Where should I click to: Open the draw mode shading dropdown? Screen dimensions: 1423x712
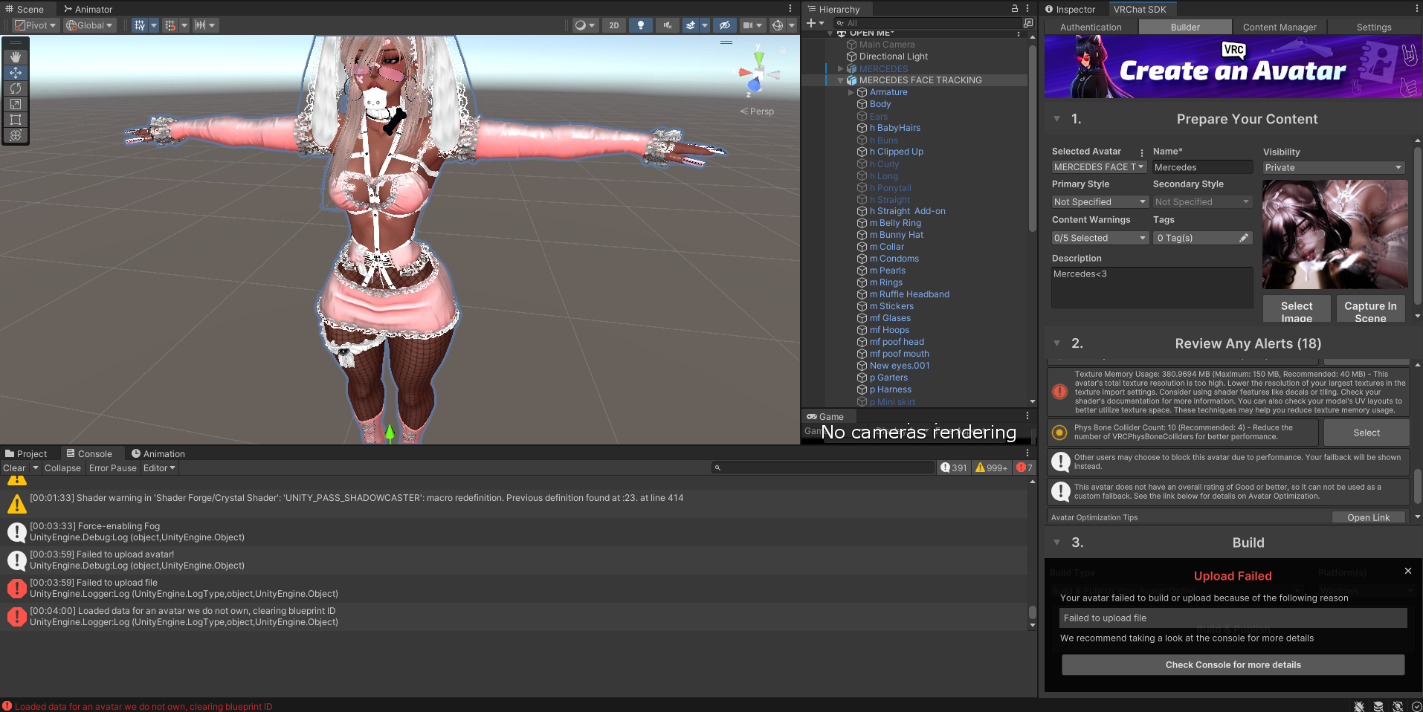click(x=585, y=25)
